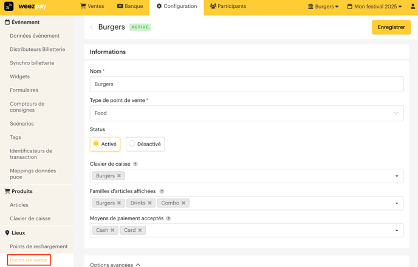This screenshot has height=267, width=418.
Task: Show help tooltip for Moyens de paiement acceptés
Action: [x=168, y=218]
